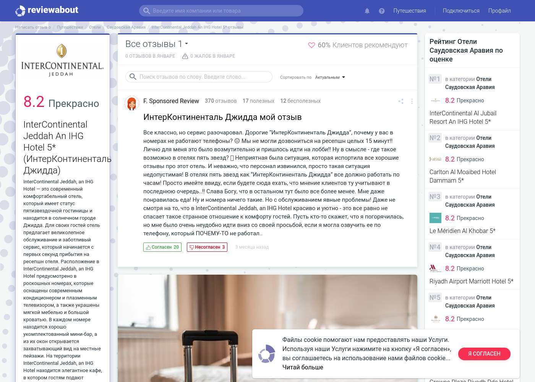
Task: Open the Профайл menu
Action: click(499, 11)
